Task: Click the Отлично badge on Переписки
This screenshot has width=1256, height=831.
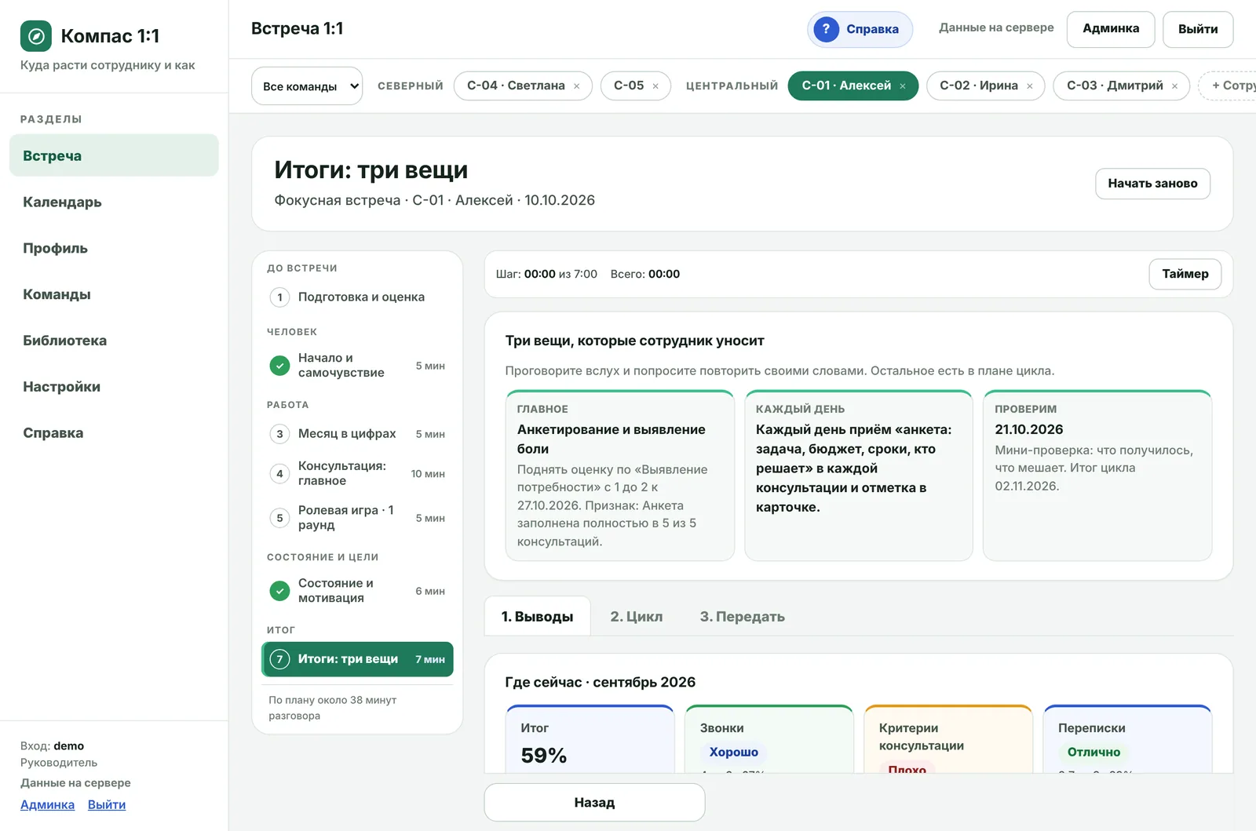Action: point(1094,752)
